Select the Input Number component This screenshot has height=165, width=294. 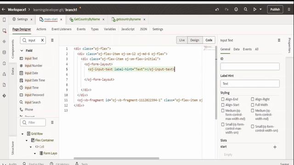pyautogui.click(x=31, y=66)
